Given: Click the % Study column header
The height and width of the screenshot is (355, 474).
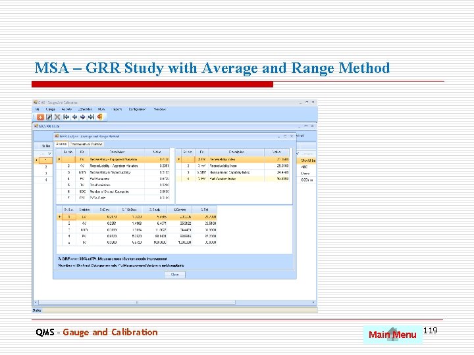Looking at the screenshot, I should click(x=155, y=210).
